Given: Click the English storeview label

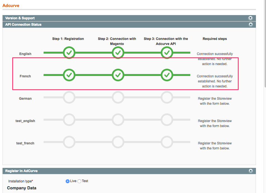Looking at the screenshot, I should (25, 54).
